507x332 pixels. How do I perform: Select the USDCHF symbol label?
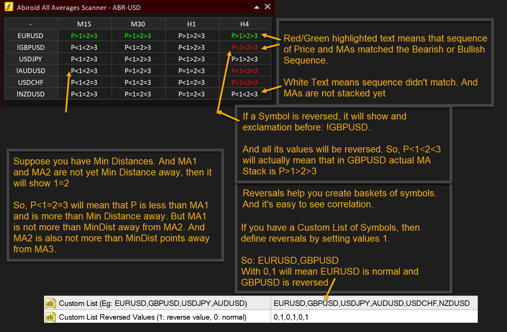[31, 82]
